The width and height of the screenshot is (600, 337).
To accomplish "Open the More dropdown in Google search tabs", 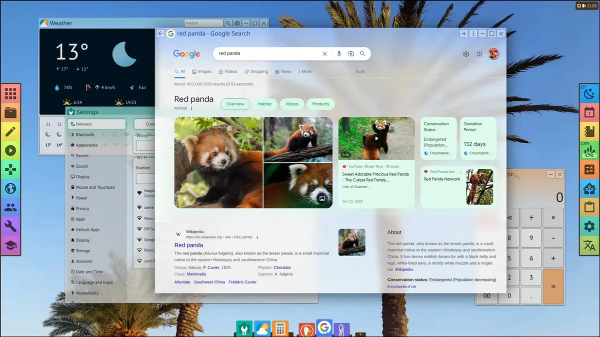I will [305, 71].
